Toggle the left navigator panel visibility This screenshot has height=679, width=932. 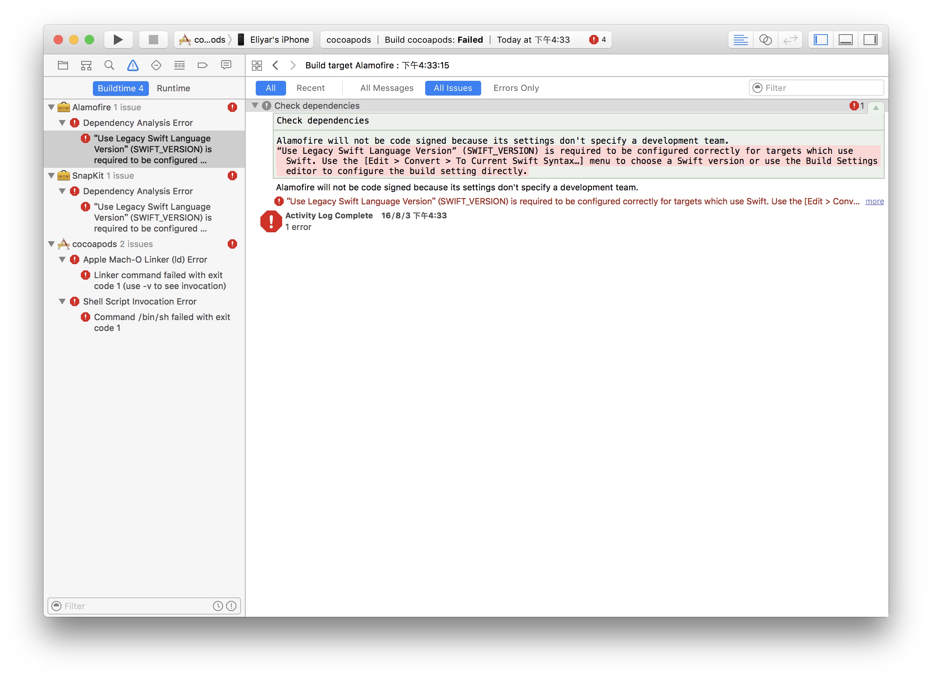tap(820, 40)
